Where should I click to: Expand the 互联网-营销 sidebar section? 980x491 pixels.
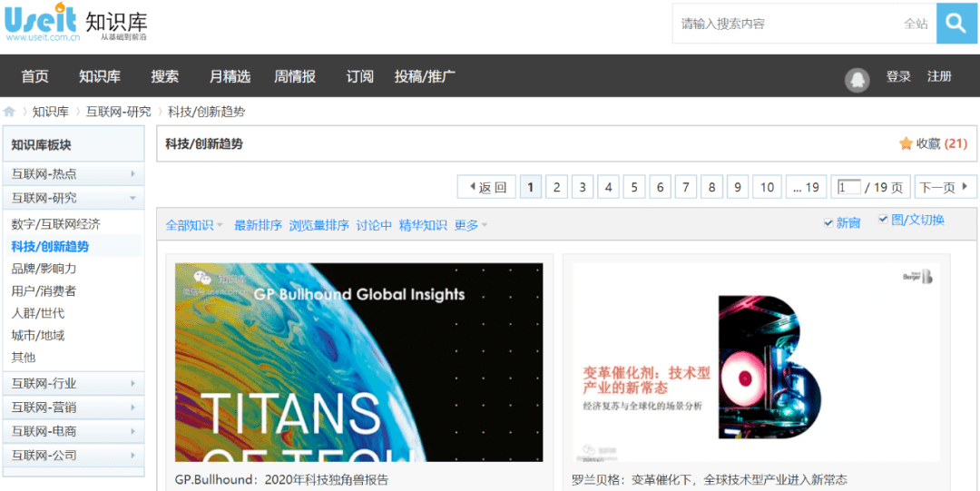73,408
